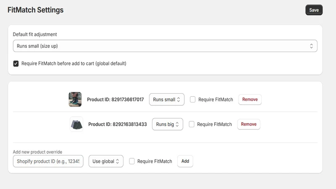Click the Save button
Viewport: 336px width, 189px height.
(x=314, y=10)
